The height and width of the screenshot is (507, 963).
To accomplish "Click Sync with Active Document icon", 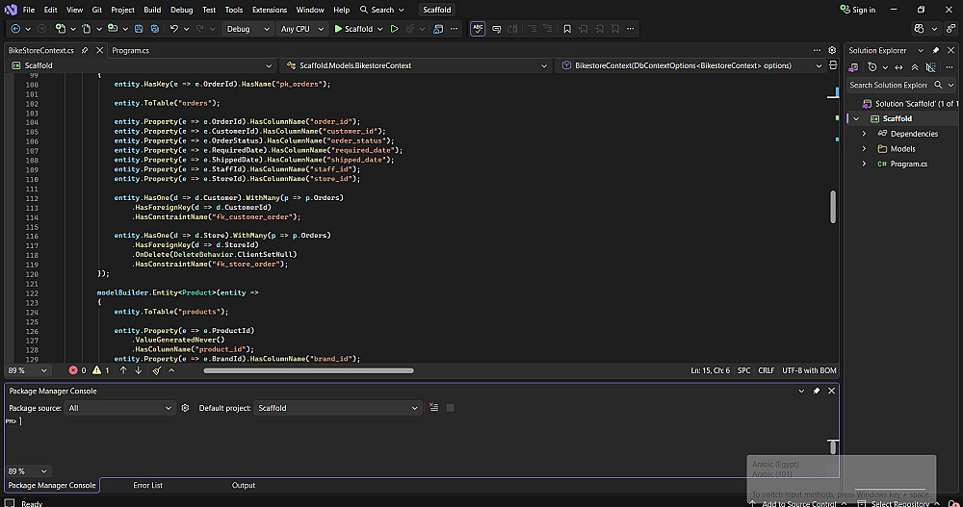I will [898, 67].
